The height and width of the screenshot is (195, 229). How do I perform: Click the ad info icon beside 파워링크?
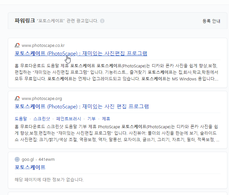[x=102, y=21]
